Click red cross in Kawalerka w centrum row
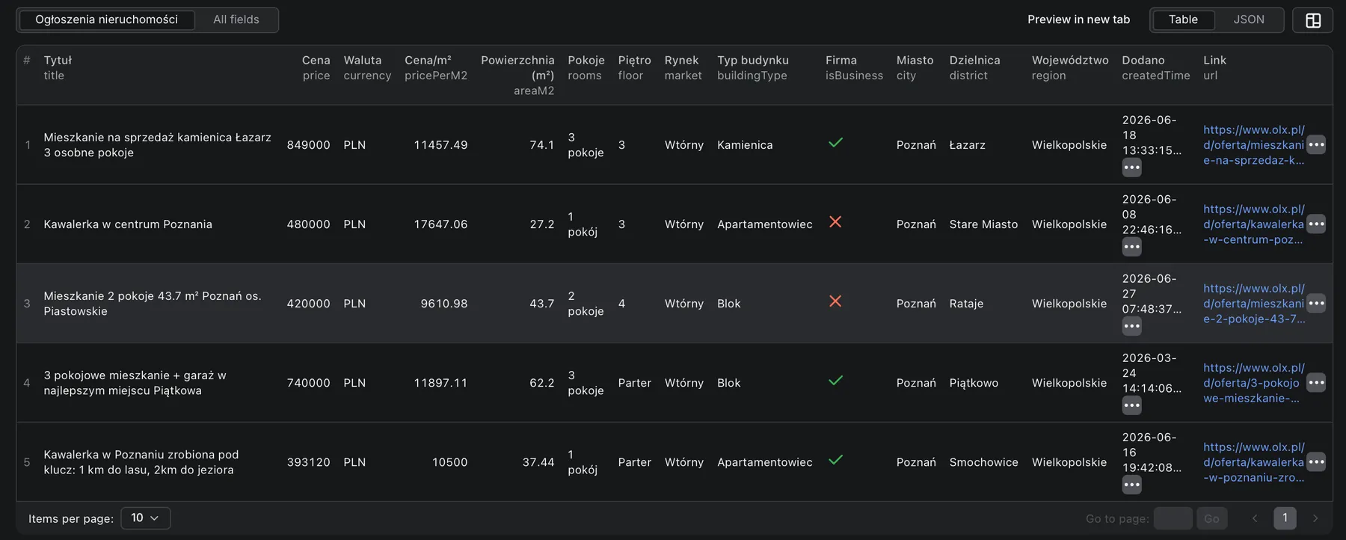Image resolution: width=1346 pixels, height=540 pixels. pyautogui.click(x=835, y=222)
